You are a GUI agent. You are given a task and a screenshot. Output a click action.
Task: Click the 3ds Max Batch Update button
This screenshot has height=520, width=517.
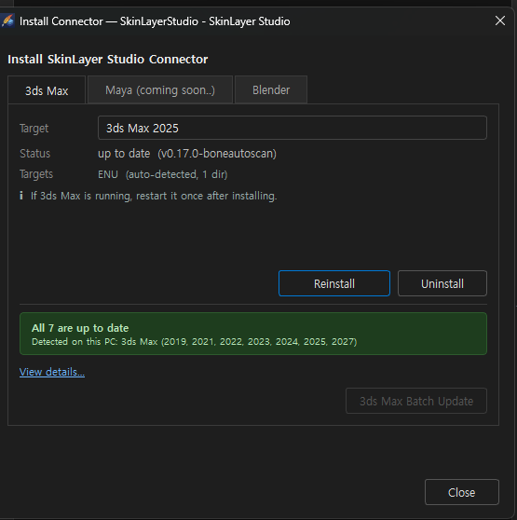pyautogui.click(x=416, y=401)
